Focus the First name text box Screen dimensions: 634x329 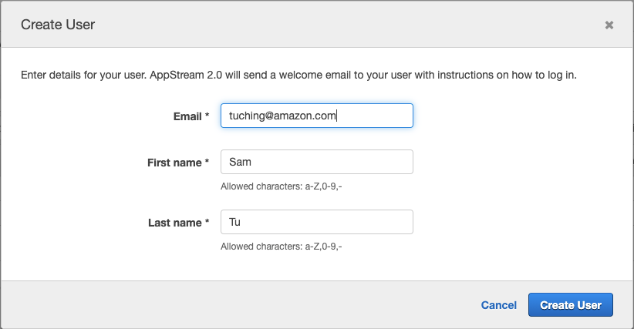(316, 163)
